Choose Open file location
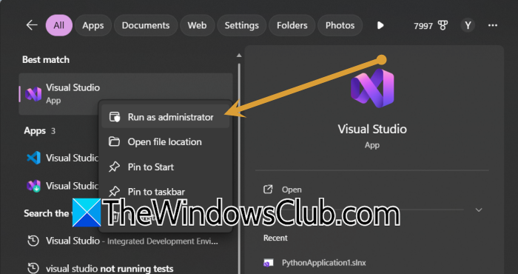 tap(166, 141)
